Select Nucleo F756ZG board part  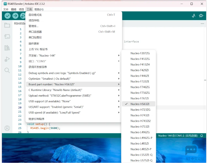(138, 93)
